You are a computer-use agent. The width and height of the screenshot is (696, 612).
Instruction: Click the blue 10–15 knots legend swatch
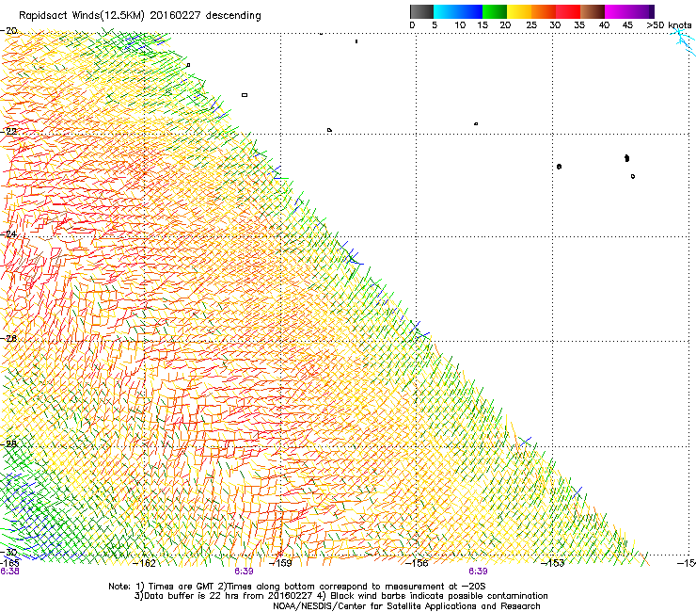point(470,11)
